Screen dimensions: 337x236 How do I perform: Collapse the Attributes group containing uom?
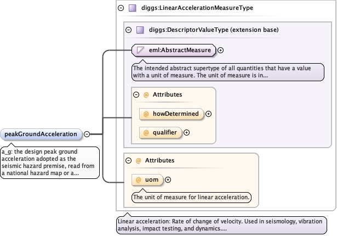click(x=129, y=160)
